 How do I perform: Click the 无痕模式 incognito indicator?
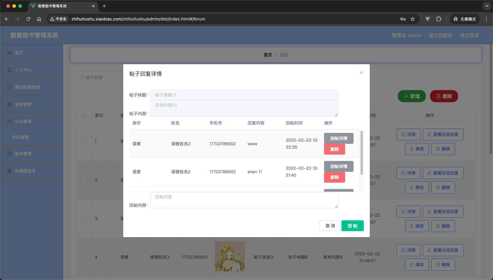point(465,19)
